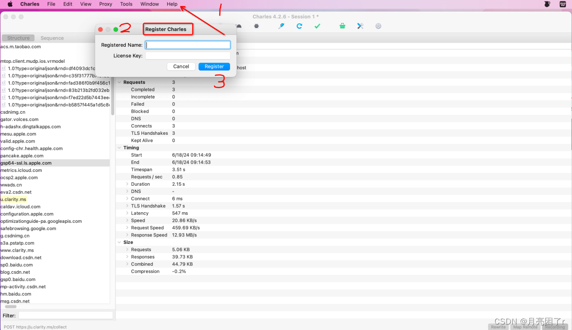Open the View menu
Viewport: 572px width, 330px height.
pyautogui.click(x=86, y=4)
